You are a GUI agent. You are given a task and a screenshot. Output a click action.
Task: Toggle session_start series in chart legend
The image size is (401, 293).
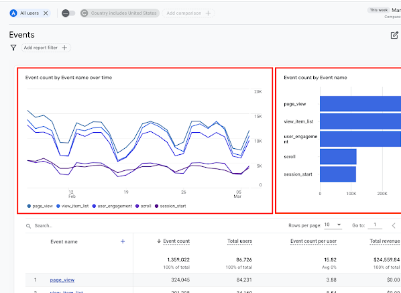pyautogui.click(x=170, y=206)
